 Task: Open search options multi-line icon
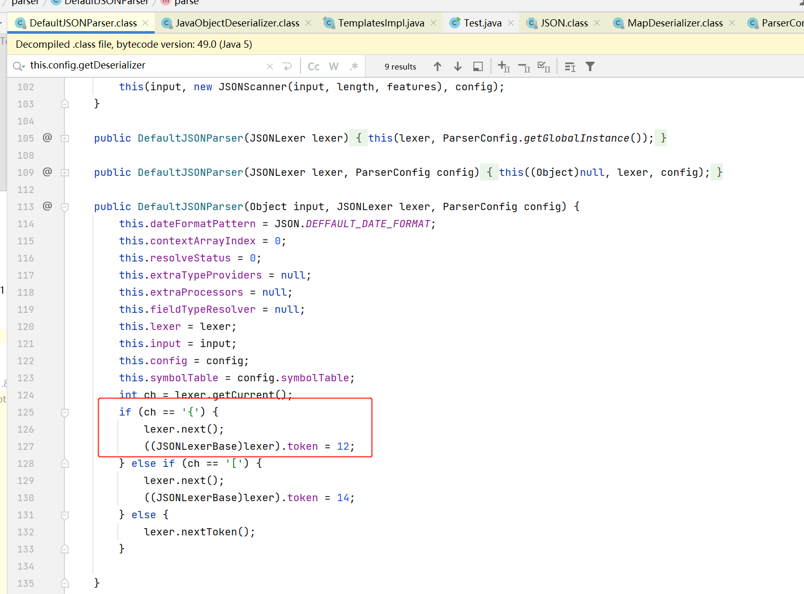pyautogui.click(x=570, y=66)
